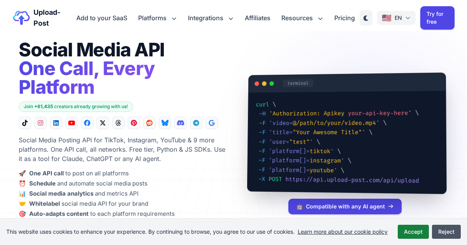This screenshot has height=245, width=467.
Task: Click the 'platform[]=instagram' code line
Action: [305, 161]
